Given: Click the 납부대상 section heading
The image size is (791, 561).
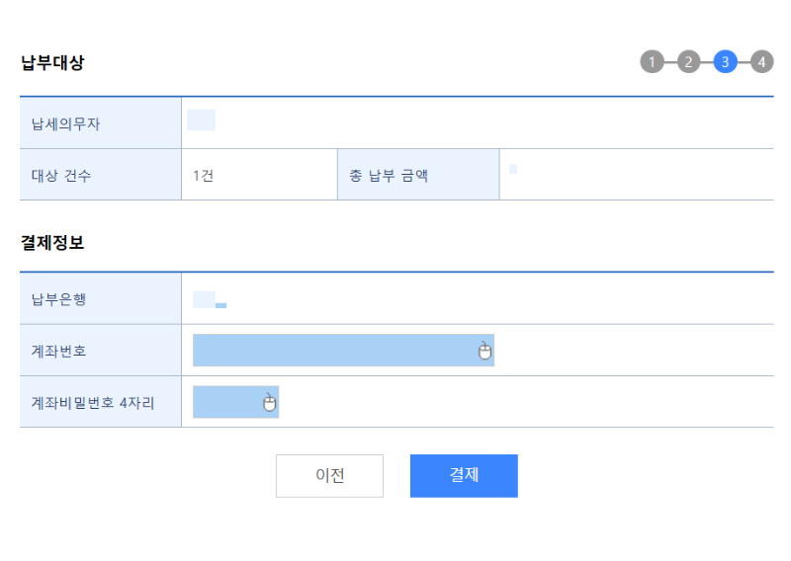Looking at the screenshot, I should 52,62.
